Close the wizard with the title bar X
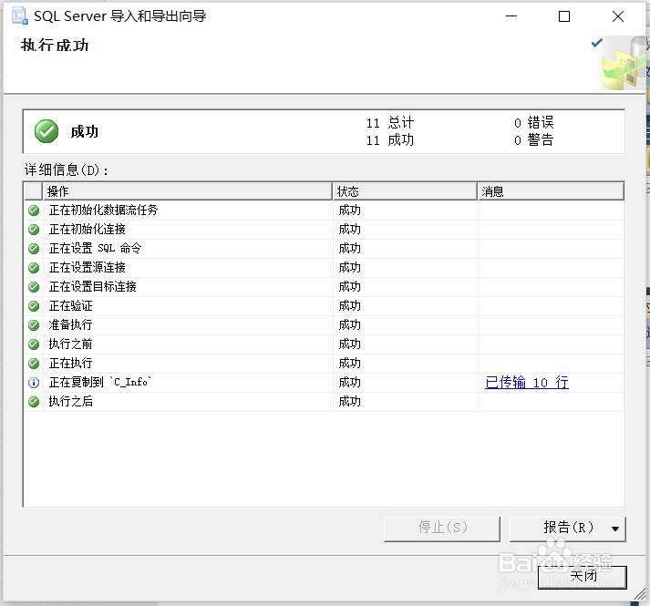This screenshot has height=606, width=650. point(618,16)
